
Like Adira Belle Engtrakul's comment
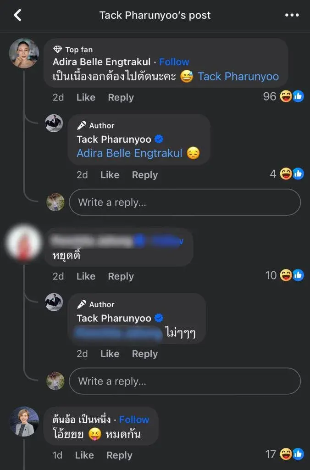[x=86, y=97]
